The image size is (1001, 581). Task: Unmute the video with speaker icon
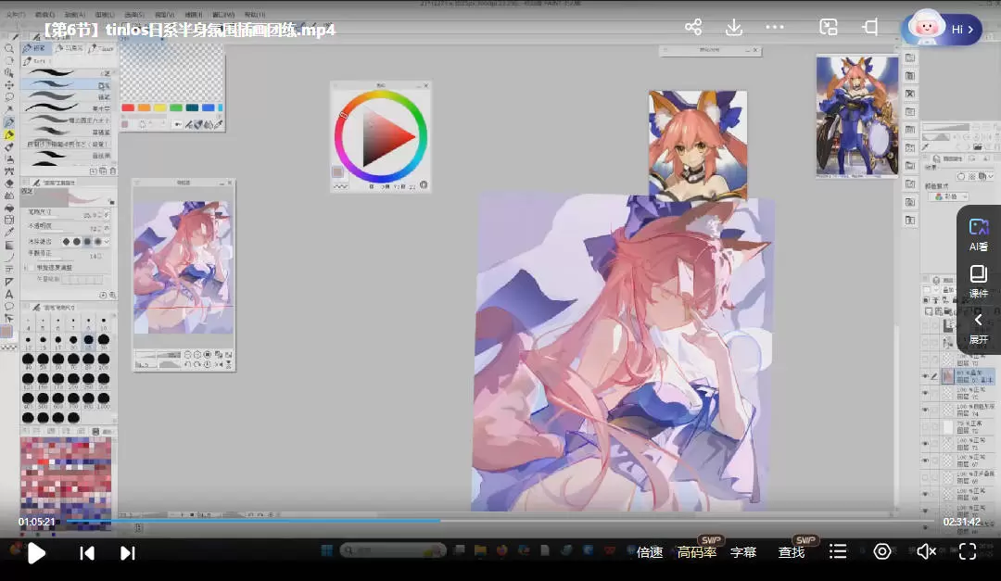(x=926, y=551)
